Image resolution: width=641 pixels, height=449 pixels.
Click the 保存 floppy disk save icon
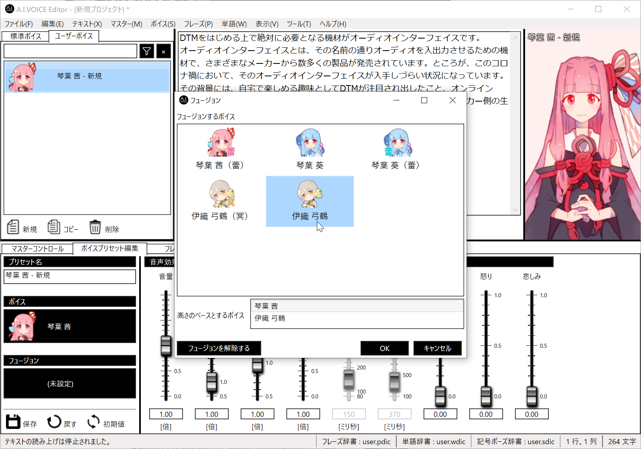coord(13,422)
